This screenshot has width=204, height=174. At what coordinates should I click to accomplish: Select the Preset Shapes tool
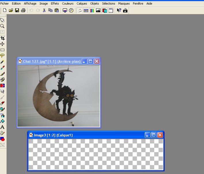3,139
